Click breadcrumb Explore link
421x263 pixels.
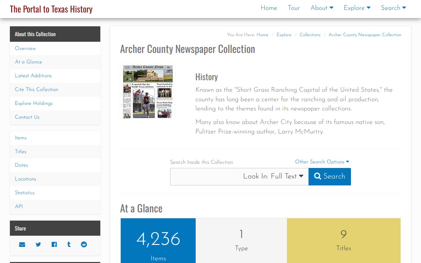pyautogui.click(x=284, y=35)
